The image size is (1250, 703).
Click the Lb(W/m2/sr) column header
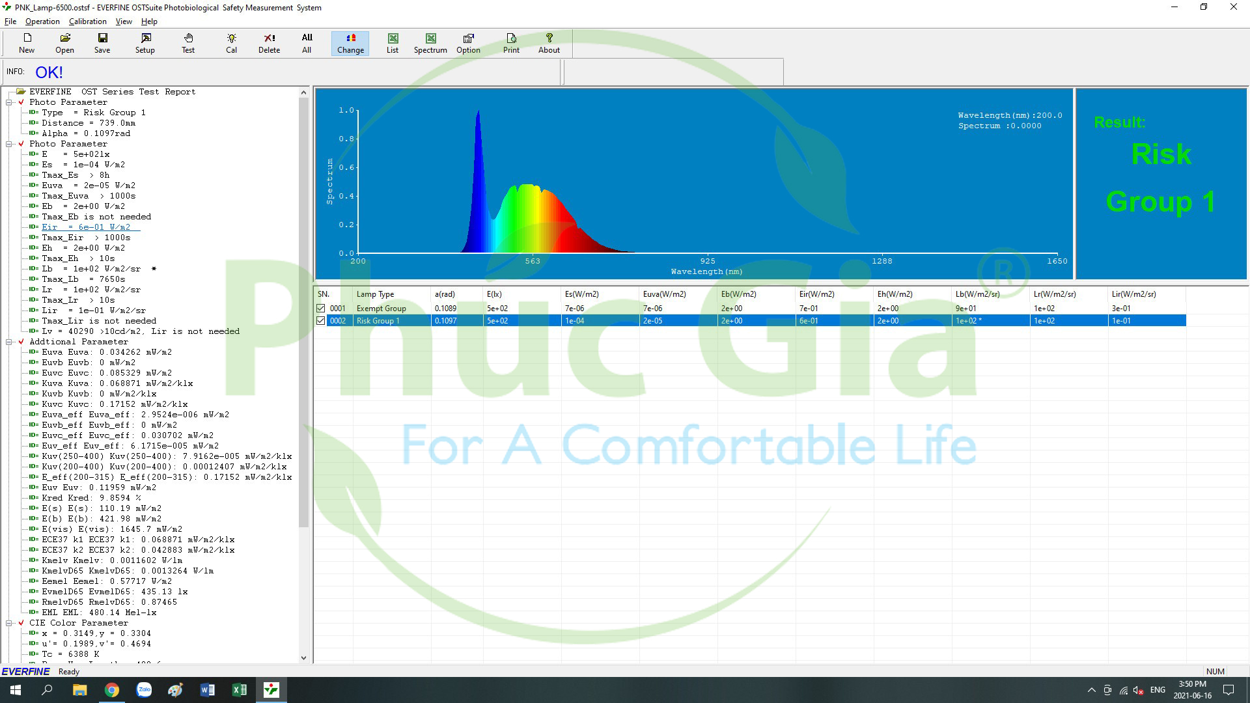(x=990, y=294)
